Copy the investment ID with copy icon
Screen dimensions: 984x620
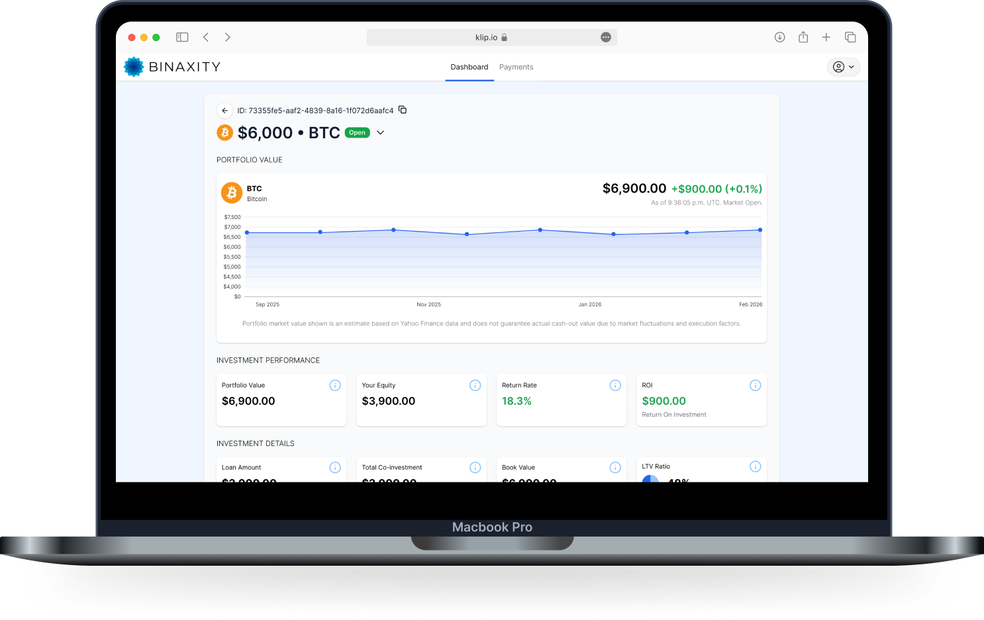pos(403,110)
